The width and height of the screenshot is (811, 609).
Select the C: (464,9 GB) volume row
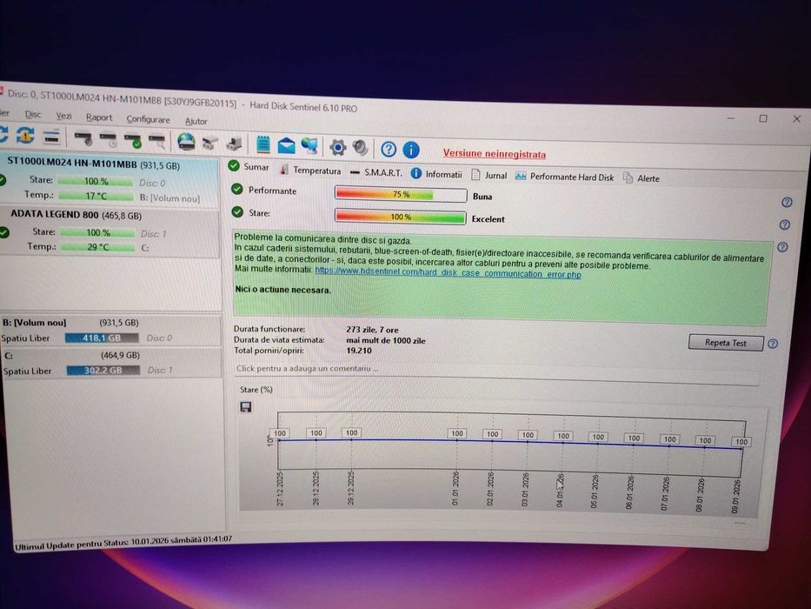pyautogui.click(x=110, y=363)
